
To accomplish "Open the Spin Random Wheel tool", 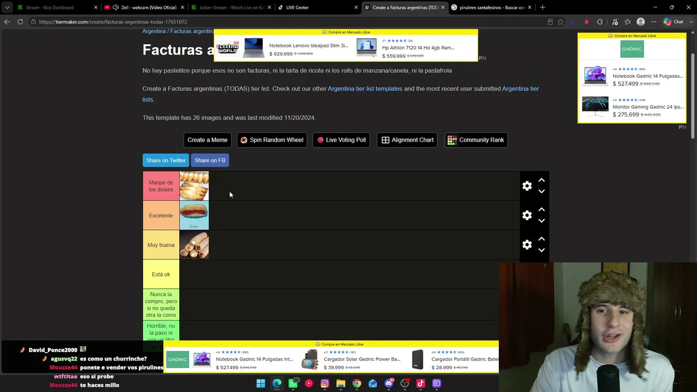I will [x=272, y=140].
